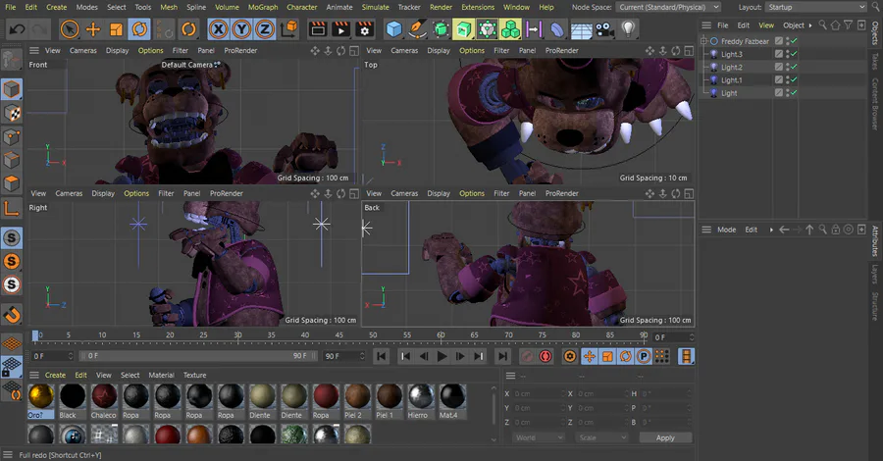Open Edit Render Settings
Viewport: 883px width, 461px height.
[x=364, y=28]
